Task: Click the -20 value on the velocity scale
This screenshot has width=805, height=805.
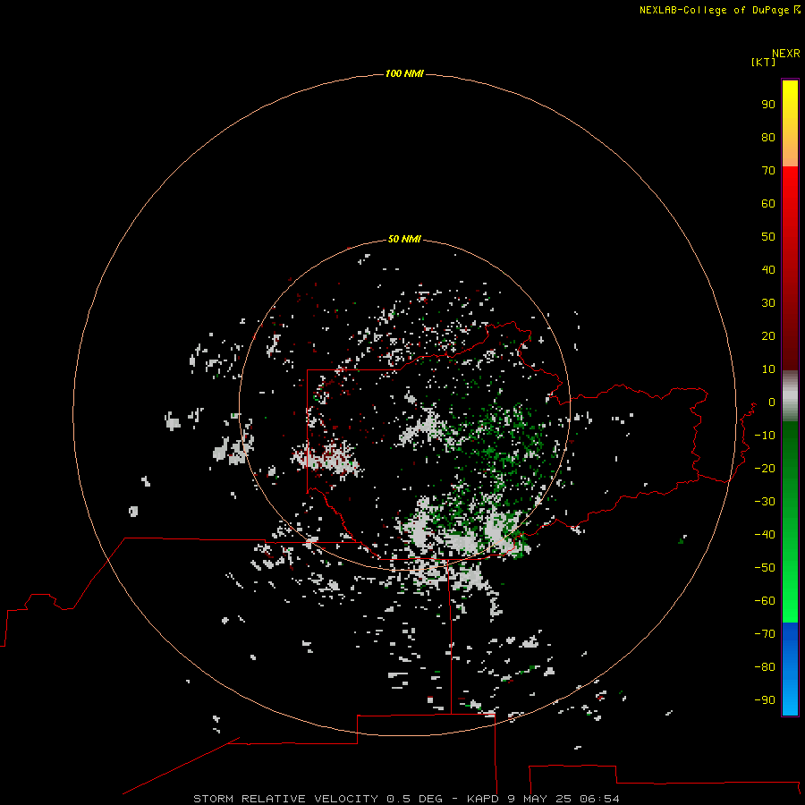Action: pyautogui.click(x=765, y=468)
